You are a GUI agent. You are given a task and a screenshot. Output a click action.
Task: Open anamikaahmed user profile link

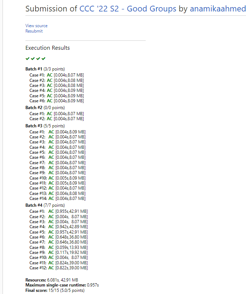218,9
